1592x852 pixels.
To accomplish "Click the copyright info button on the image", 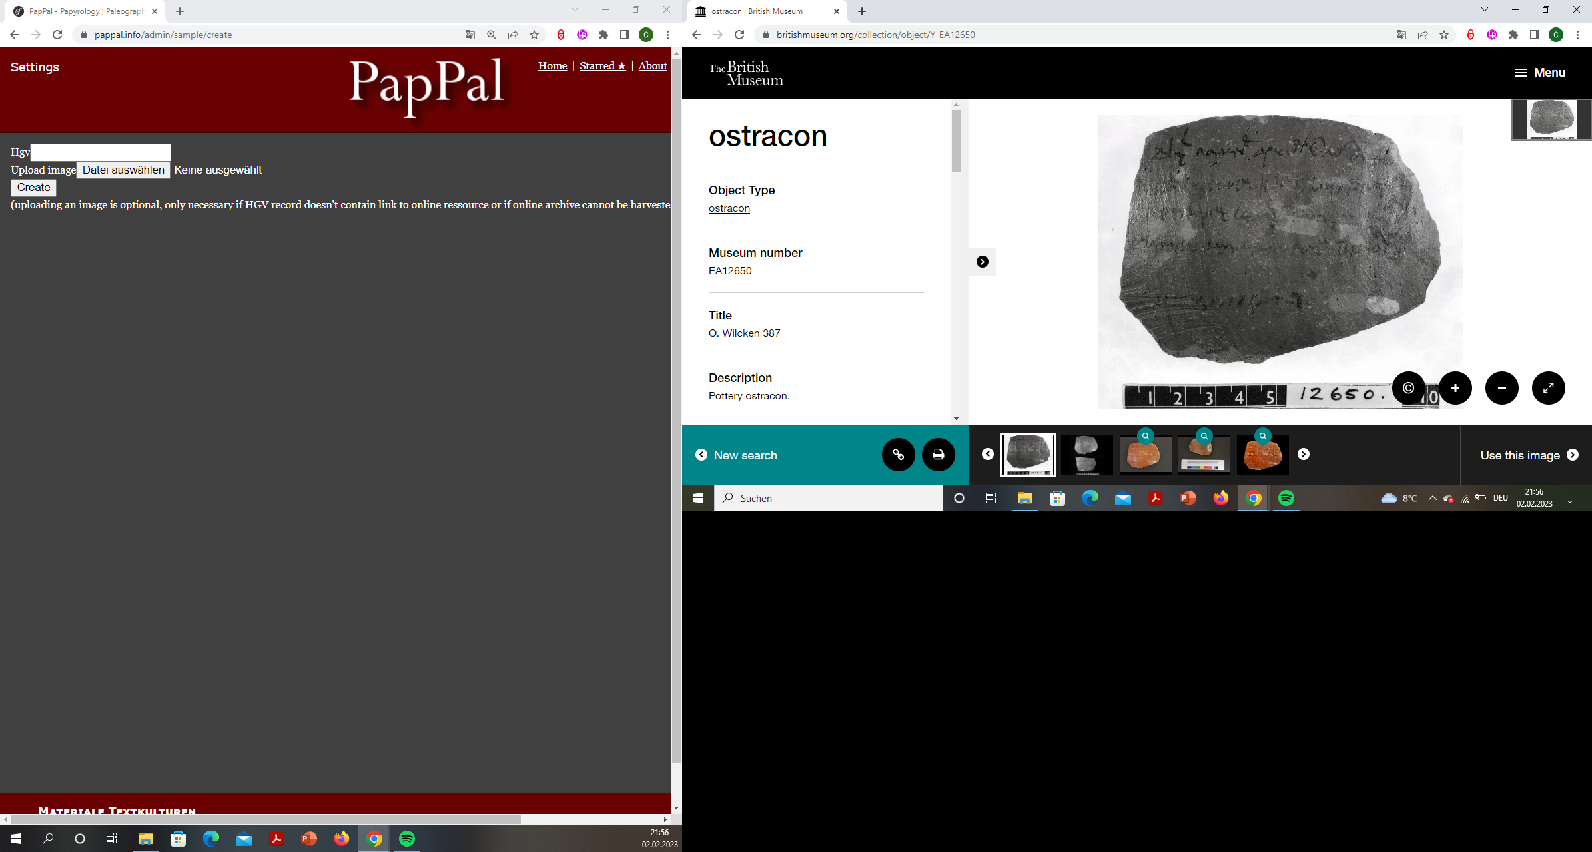I will coord(1408,388).
